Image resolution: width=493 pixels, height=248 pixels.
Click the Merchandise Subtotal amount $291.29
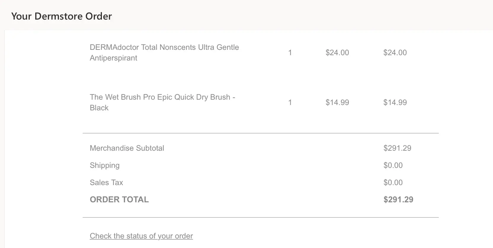pyautogui.click(x=397, y=148)
